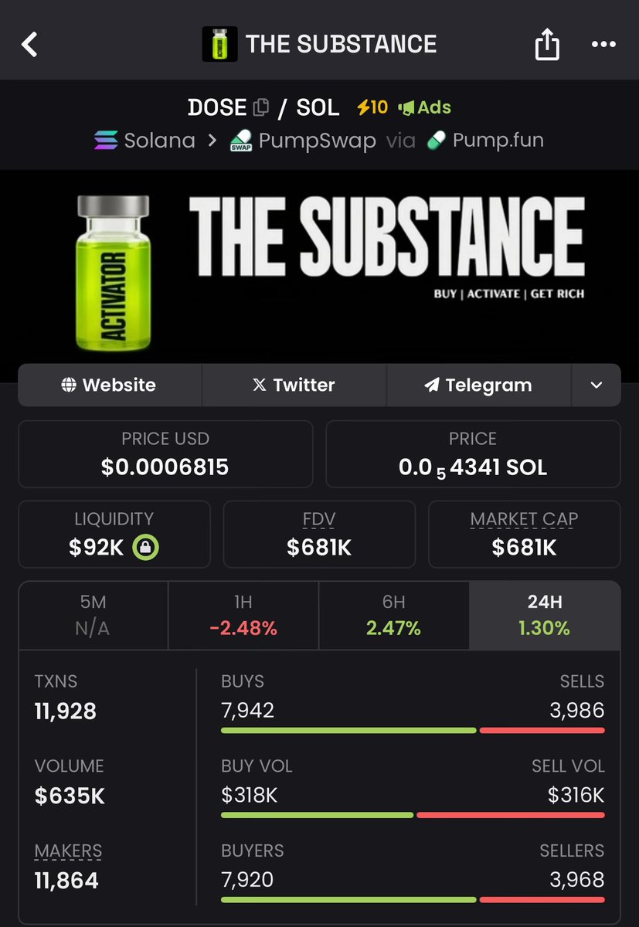Image resolution: width=639 pixels, height=927 pixels.
Task: Open the Telegram link button
Action: point(478,385)
